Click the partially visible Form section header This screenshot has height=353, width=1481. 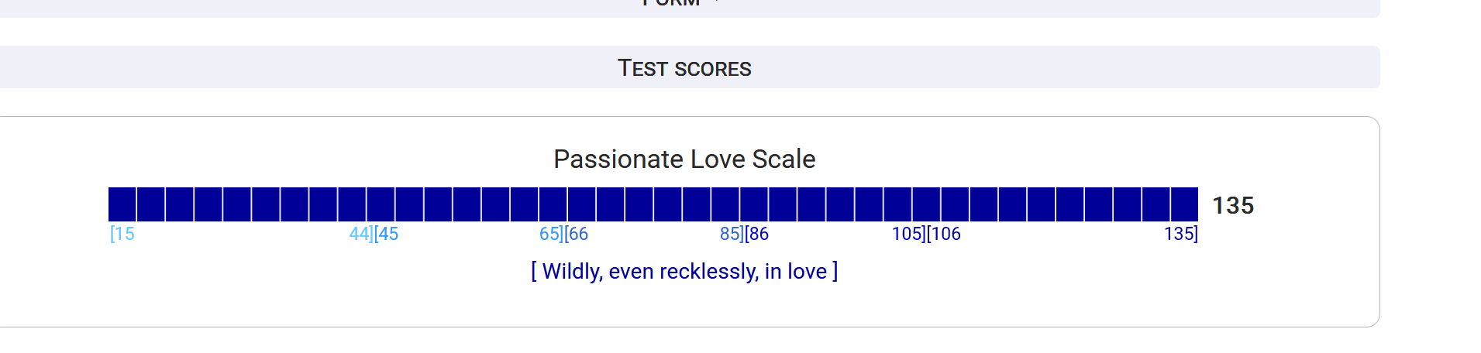pos(671,5)
